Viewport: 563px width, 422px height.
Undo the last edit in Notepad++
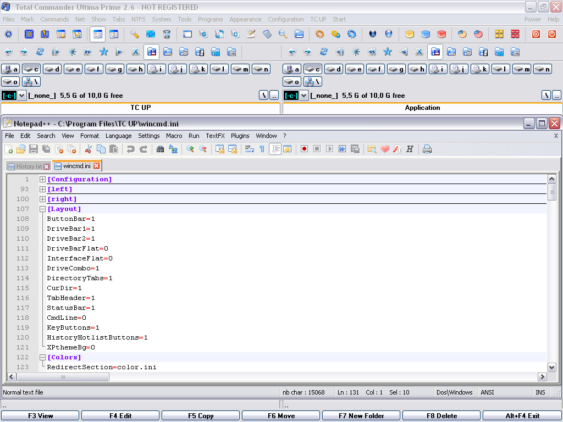131,149
